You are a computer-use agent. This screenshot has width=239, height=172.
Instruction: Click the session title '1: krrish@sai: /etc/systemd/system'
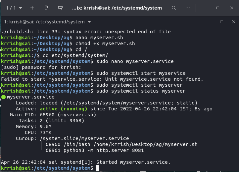pyautogui.click(x=44, y=22)
